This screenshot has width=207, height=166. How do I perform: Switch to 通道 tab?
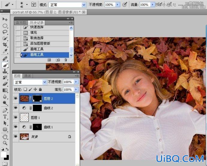(x=28, y=76)
